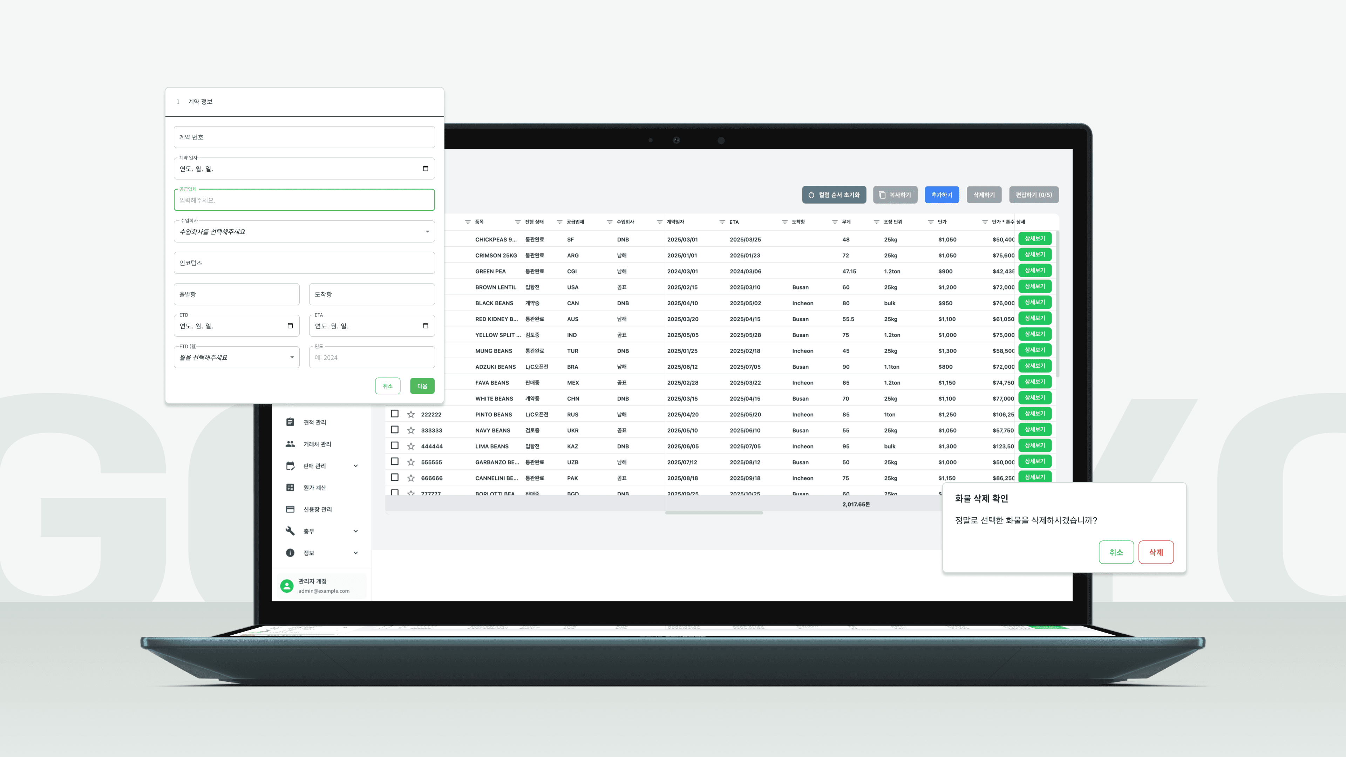The height and width of the screenshot is (757, 1346).
Task: Click the reset icon on 컬럼 순서 초기화
Action: point(811,195)
